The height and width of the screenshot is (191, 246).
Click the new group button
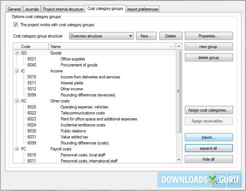(x=209, y=47)
